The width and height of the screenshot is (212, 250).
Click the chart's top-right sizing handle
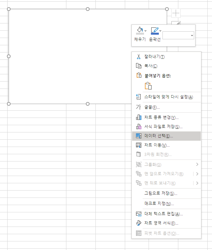coord(167,9)
